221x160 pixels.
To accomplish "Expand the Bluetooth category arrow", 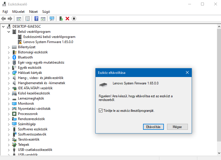I will point(9,58).
